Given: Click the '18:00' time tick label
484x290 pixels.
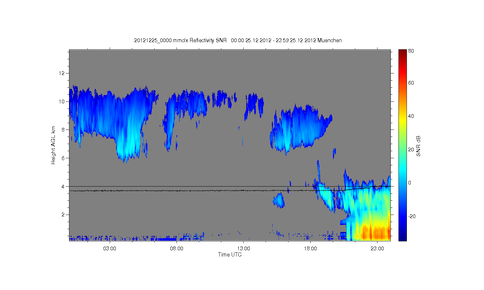Looking at the screenshot, I should [x=310, y=249].
